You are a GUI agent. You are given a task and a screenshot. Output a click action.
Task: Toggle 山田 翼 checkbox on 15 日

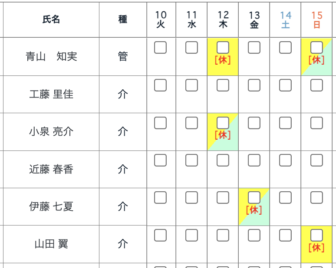[x=316, y=235]
